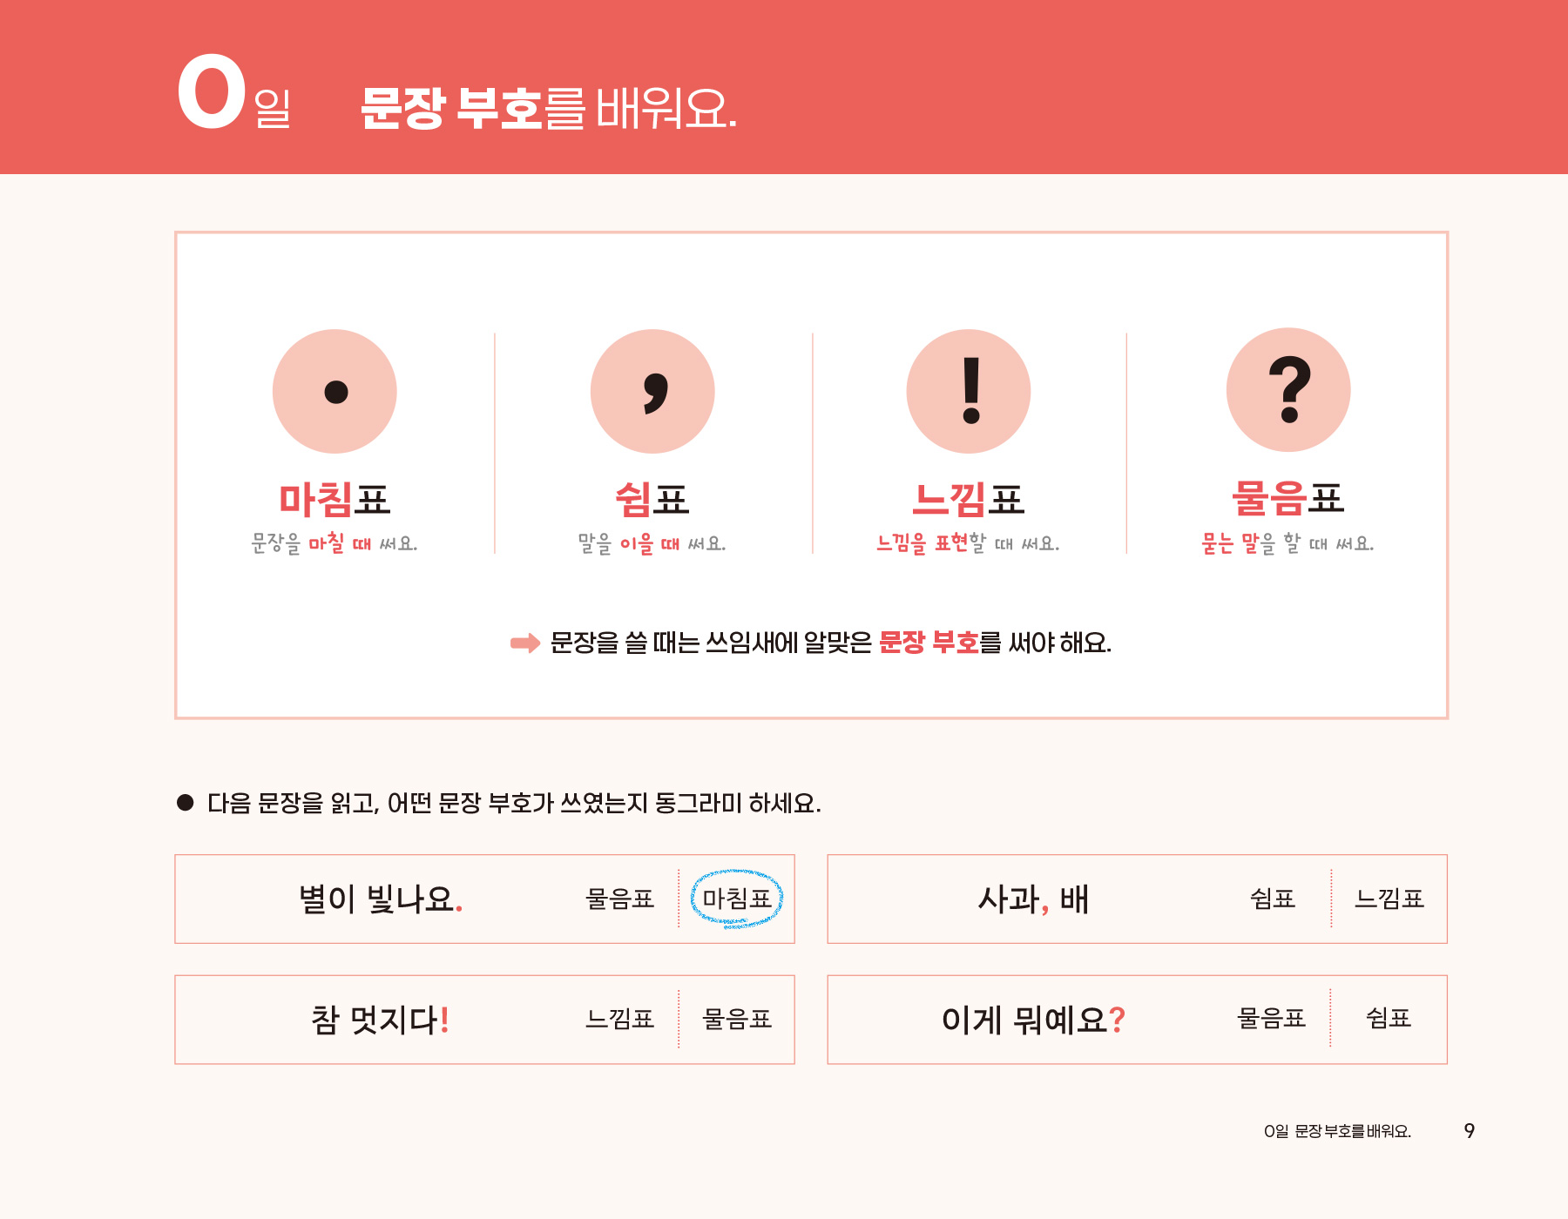The height and width of the screenshot is (1219, 1568).
Task: Choose 물음표 for the 별이 빛나요 sentence
Action: [x=619, y=899]
